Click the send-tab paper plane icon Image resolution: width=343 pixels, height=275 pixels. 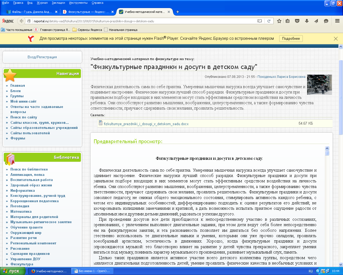pyautogui.click(x=316, y=21)
